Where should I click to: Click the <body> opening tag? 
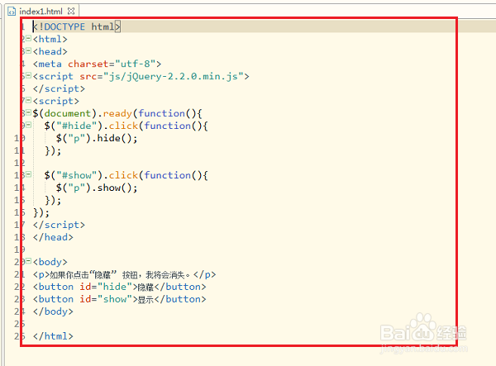[50, 262]
